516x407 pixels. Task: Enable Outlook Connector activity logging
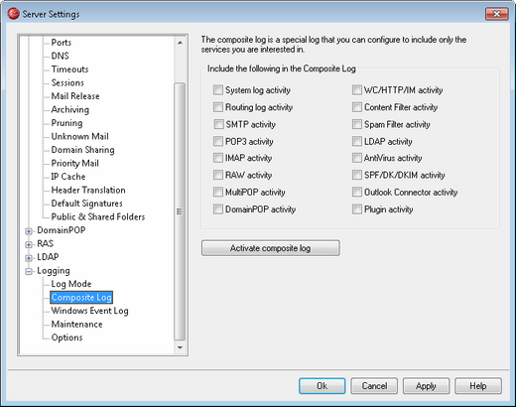[x=357, y=192]
